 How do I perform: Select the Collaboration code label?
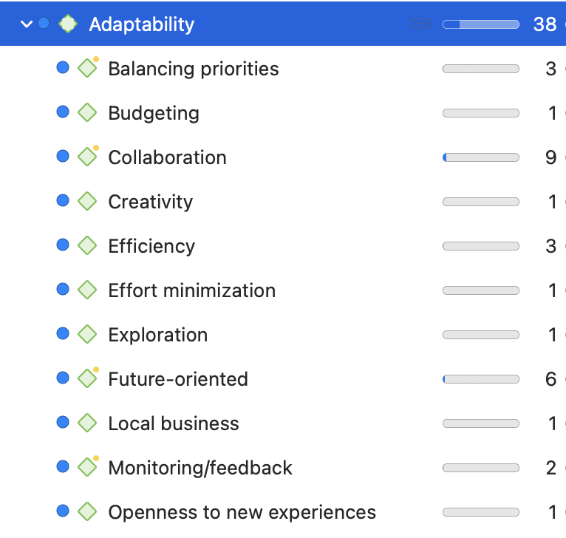click(x=167, y=157)
